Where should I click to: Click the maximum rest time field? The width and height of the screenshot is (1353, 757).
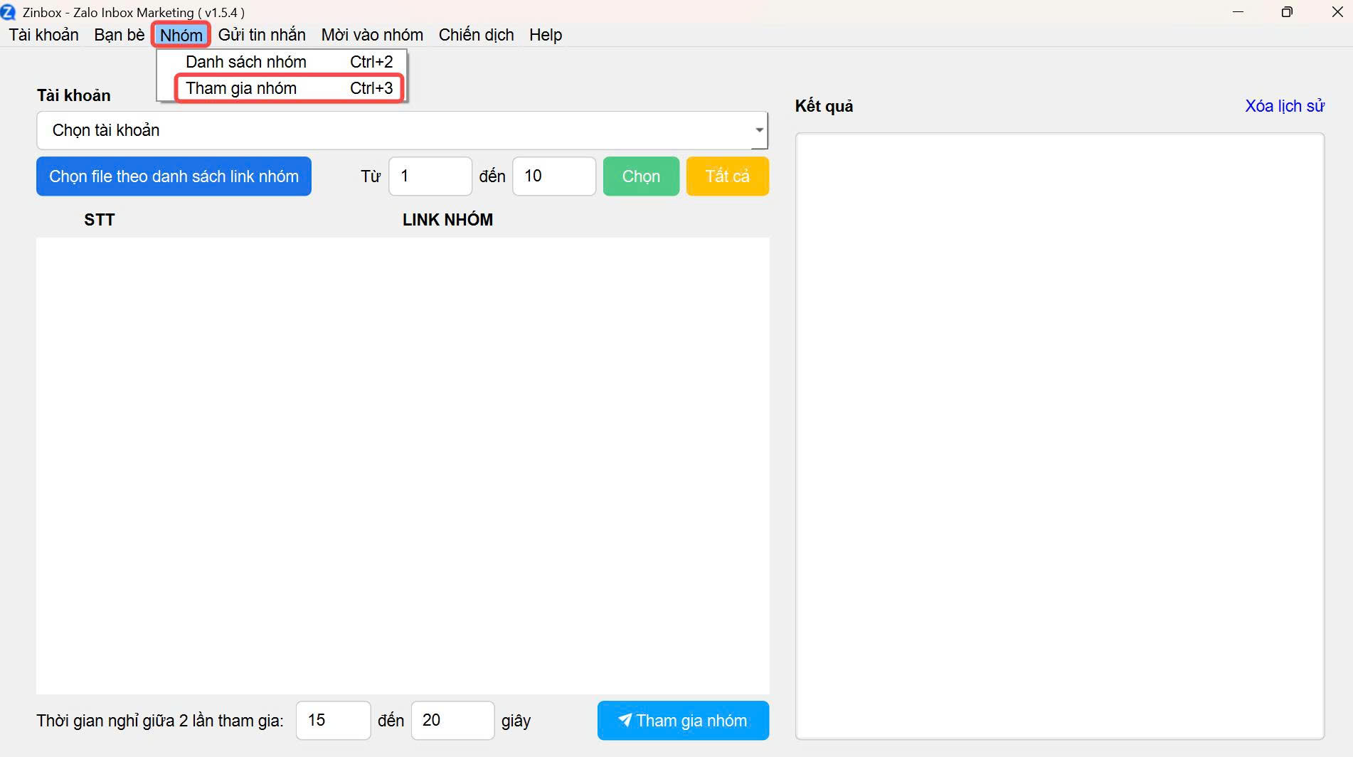click(452, 720)
